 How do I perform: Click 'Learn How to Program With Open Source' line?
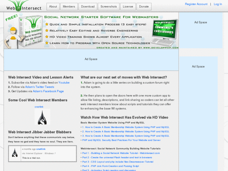[100, 43]
